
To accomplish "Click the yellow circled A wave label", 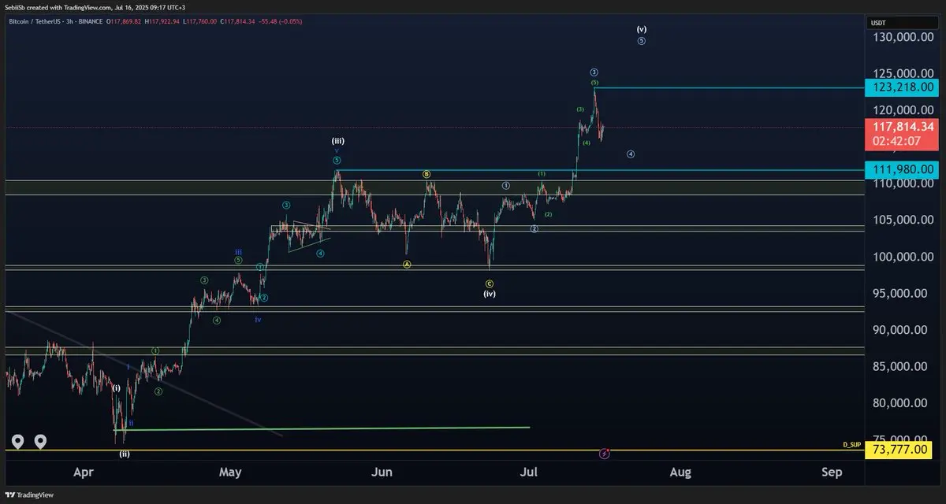I will tap(407, 265).
